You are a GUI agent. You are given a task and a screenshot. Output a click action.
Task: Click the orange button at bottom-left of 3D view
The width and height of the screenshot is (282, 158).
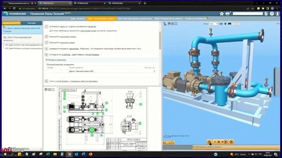[x=167, y=143]
